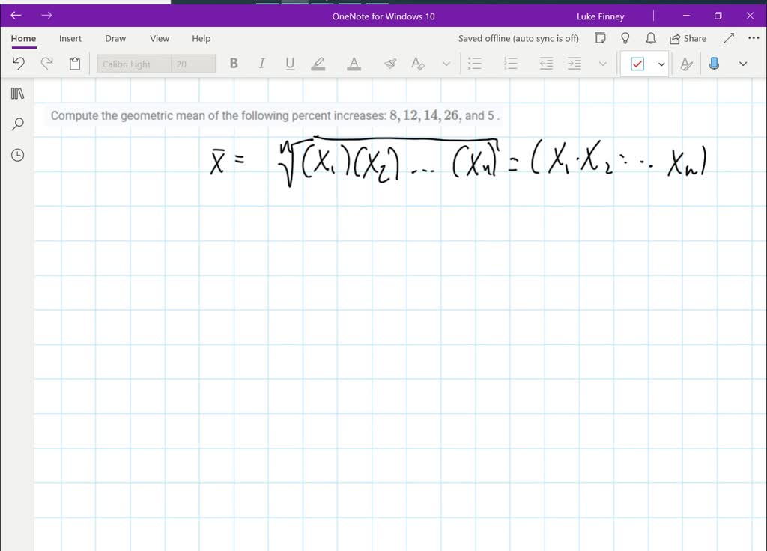
Task: Open Recent Notes list
Action: click(16, 155)
